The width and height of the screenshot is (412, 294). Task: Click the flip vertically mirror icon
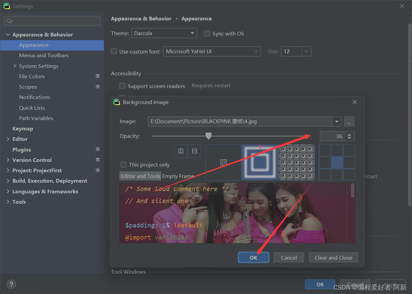[x=194, y=151]
